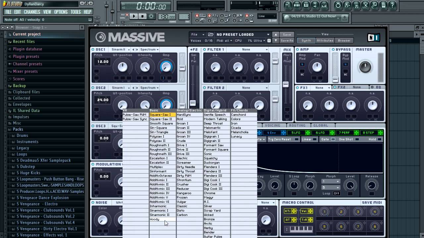Click the Vel macro move handle

click(310, 211)
